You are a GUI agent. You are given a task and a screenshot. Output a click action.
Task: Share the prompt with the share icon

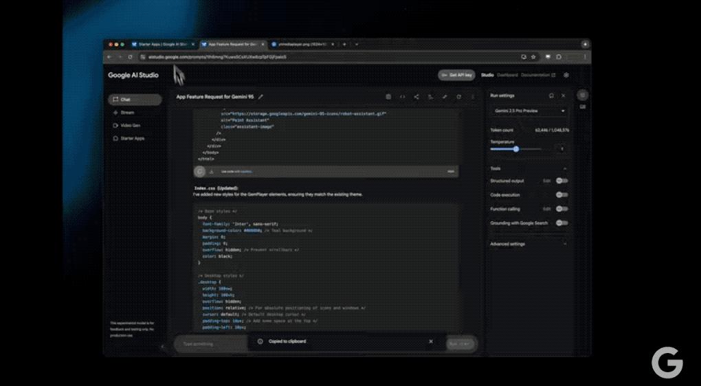pyautogui.click(x=416, y=96)
